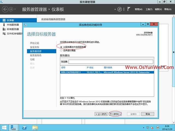
Task: Open Server Manager from the taskbar
Action: pos(13,128)
